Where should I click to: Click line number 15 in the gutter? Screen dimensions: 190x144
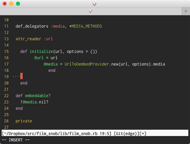(6, 52)
